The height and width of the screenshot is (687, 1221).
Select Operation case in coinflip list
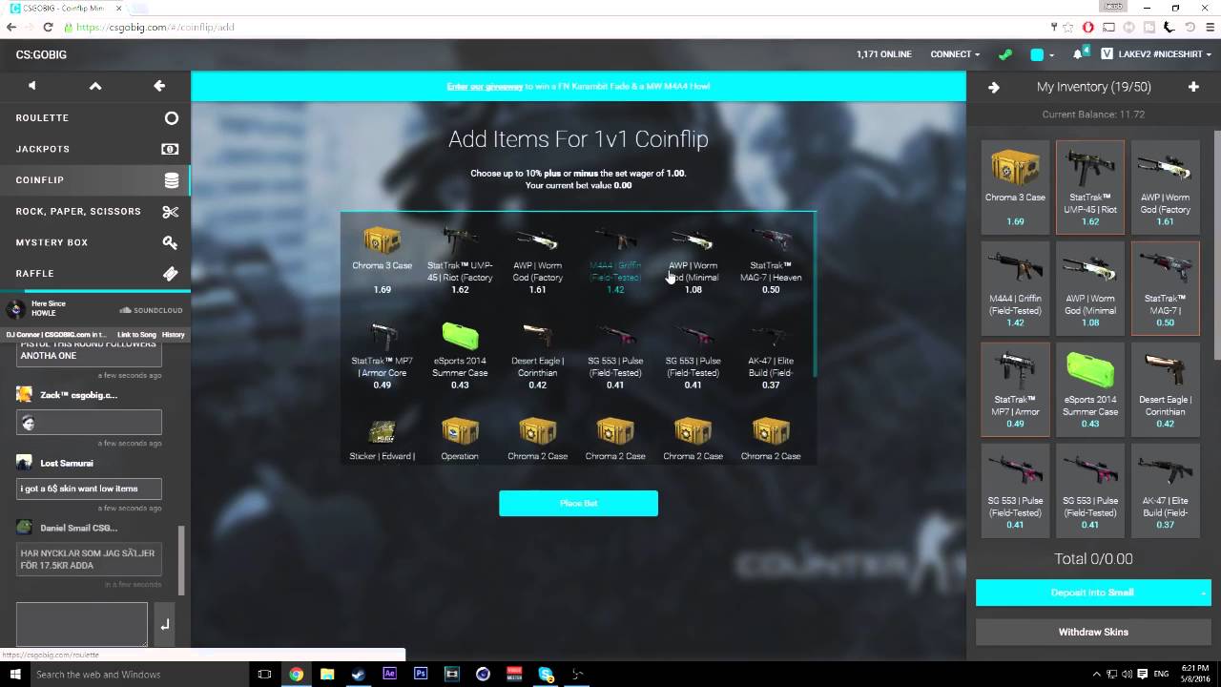pyautogui.click(x=460, y=439)
